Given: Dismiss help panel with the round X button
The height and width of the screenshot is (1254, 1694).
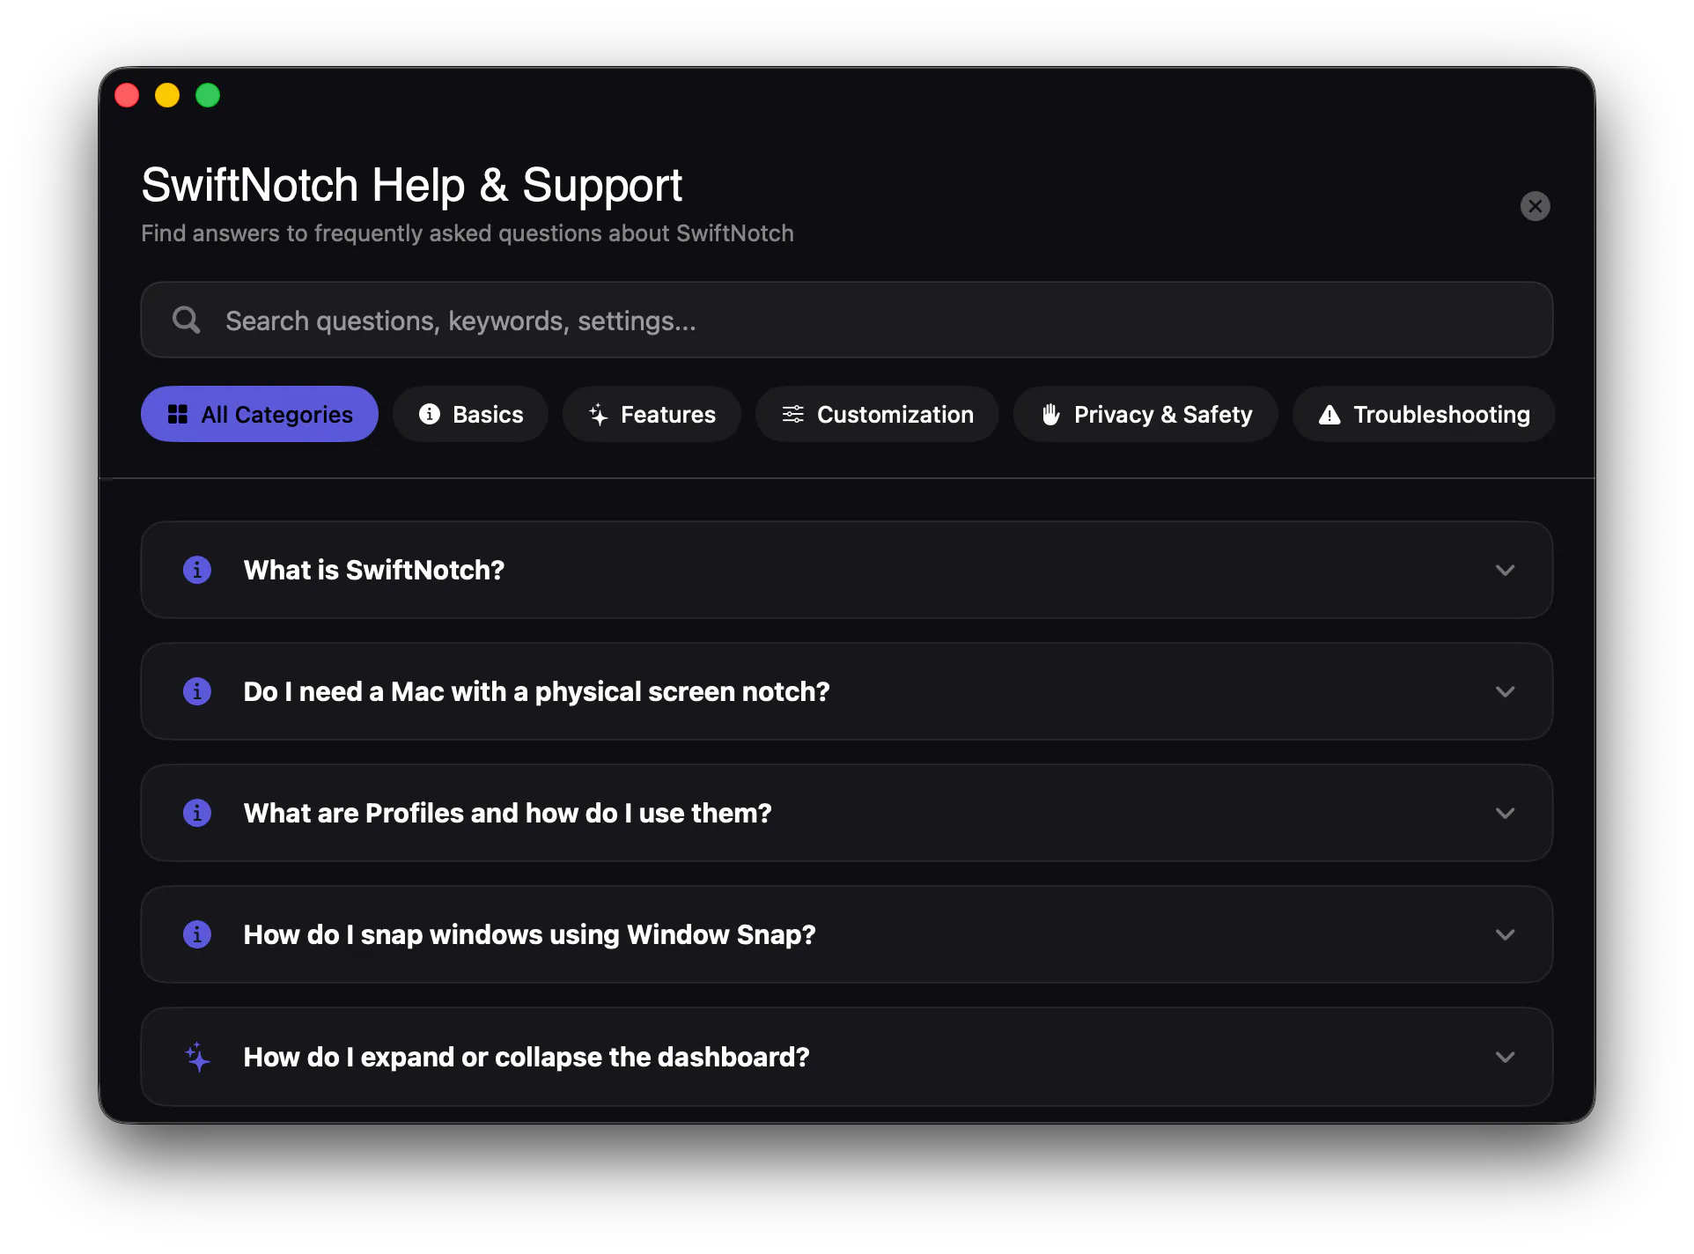Looking at the screenshot, I should [x=1535, y=206].
